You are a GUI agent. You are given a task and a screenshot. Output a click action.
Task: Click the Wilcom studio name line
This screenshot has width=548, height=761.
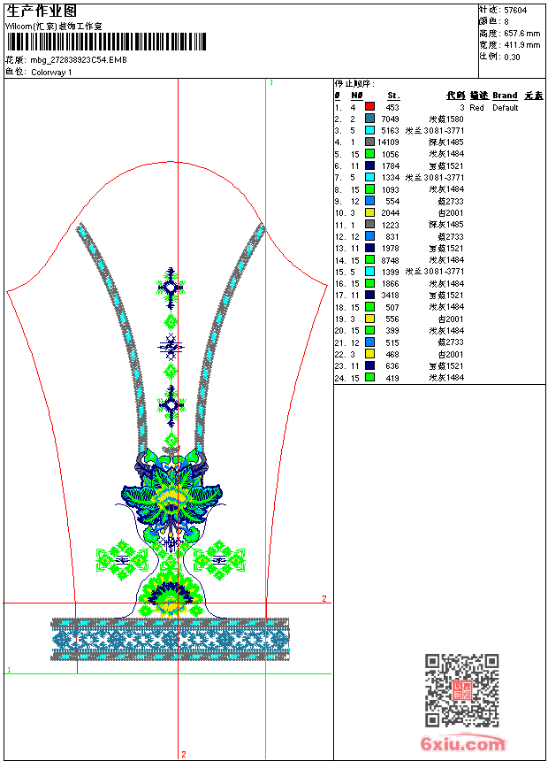click(x=54, y=27)
